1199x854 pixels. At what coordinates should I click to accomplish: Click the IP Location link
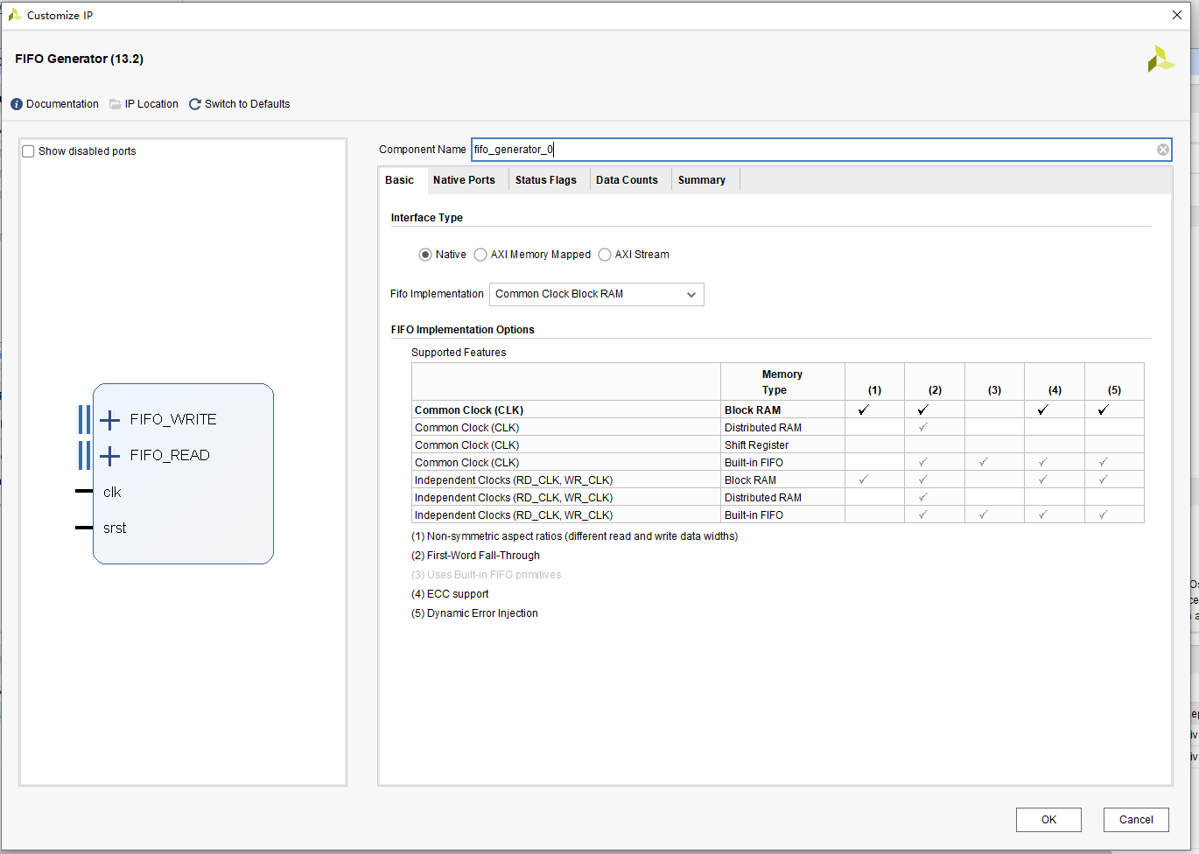point(151,104)
